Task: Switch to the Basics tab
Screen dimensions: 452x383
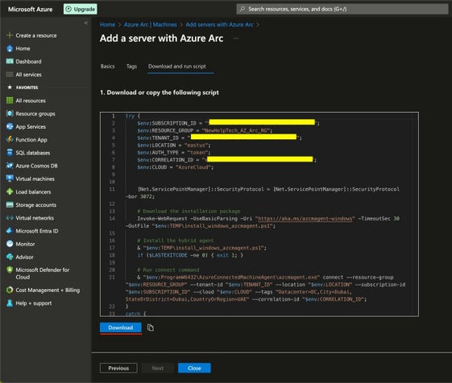Action: (107, 66)
